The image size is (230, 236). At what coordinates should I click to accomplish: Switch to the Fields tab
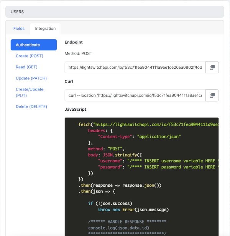click(19, 28)
